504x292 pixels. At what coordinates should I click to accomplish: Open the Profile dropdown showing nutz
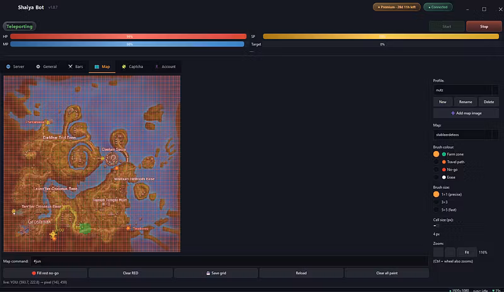466,90
